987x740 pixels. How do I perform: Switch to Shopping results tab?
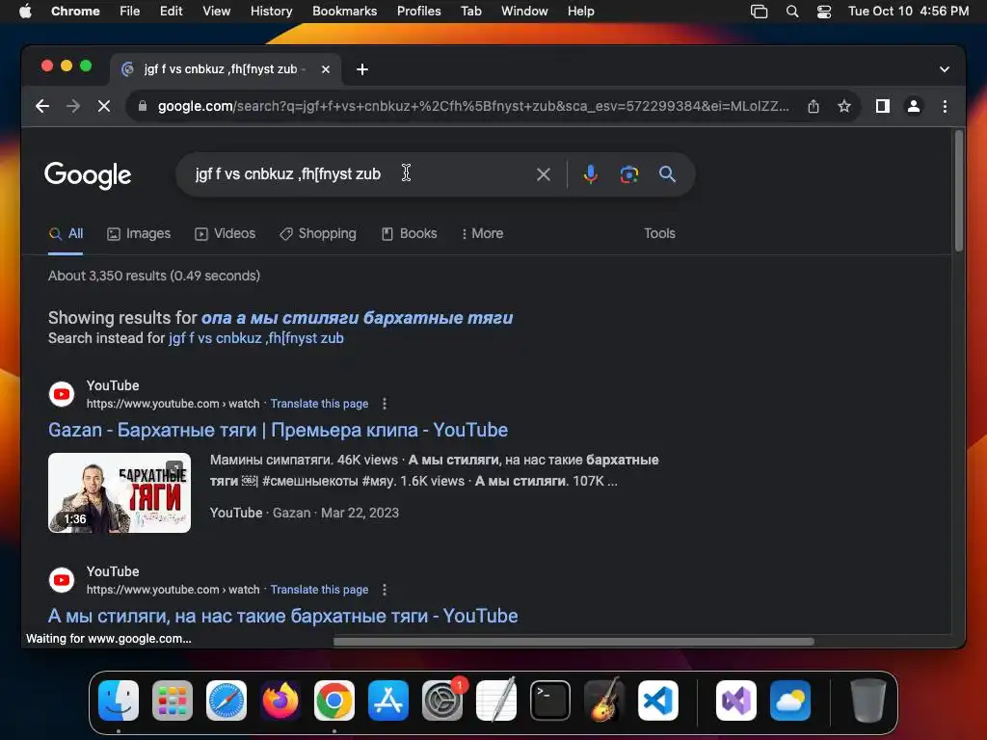(318, 233)
